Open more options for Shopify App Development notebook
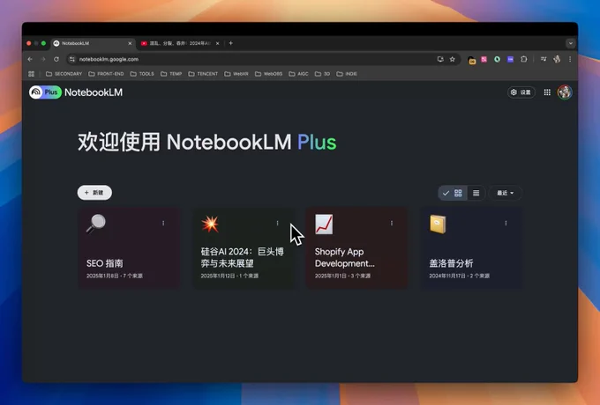Image resolution: width=600 pixels, height=405 pixels. [392, 224]
